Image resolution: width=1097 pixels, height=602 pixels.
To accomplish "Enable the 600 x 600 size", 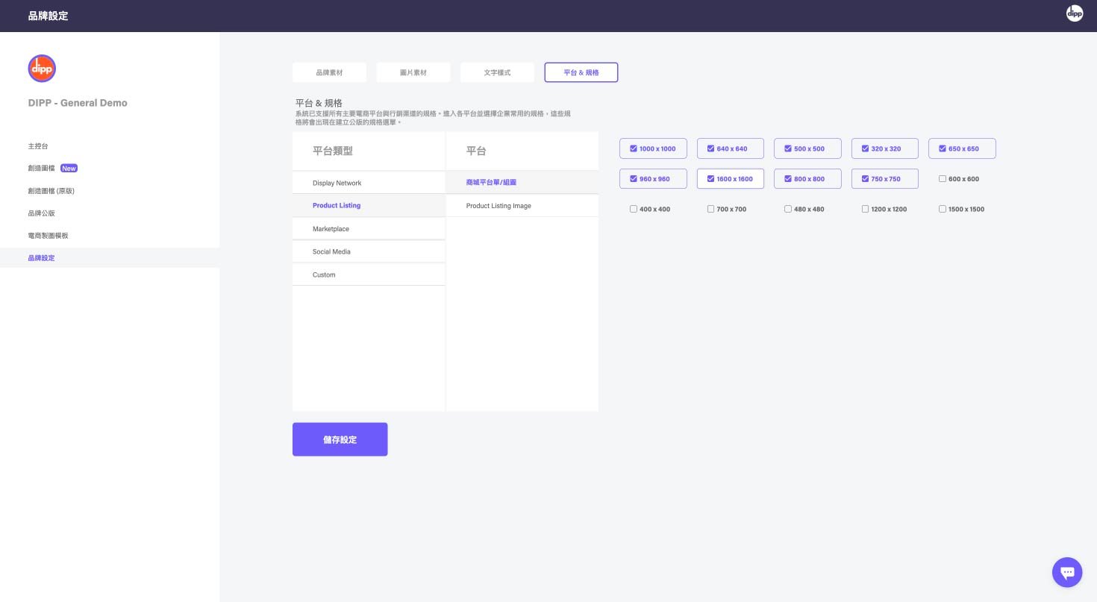I will pyautogui.click(x=943, y=179).
